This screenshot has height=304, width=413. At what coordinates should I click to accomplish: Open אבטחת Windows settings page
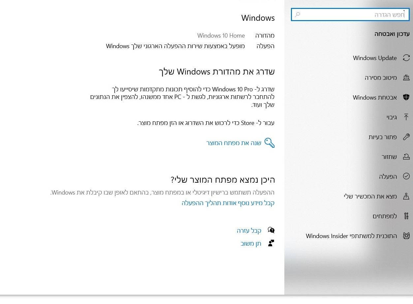375,97
